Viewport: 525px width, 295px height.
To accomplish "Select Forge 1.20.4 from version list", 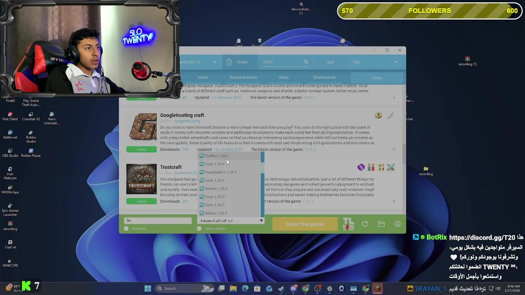I will pos(230,164).
